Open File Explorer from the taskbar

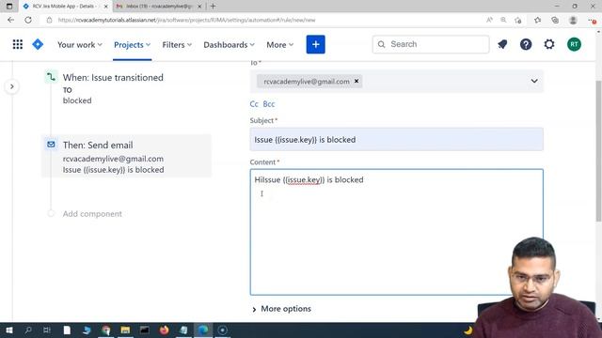tap(125, 330)
